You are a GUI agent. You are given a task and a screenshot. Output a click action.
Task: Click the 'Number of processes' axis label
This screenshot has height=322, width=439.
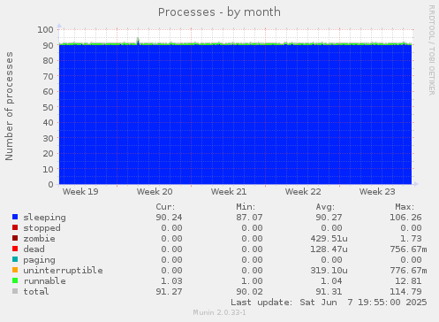tap(9, 106)
